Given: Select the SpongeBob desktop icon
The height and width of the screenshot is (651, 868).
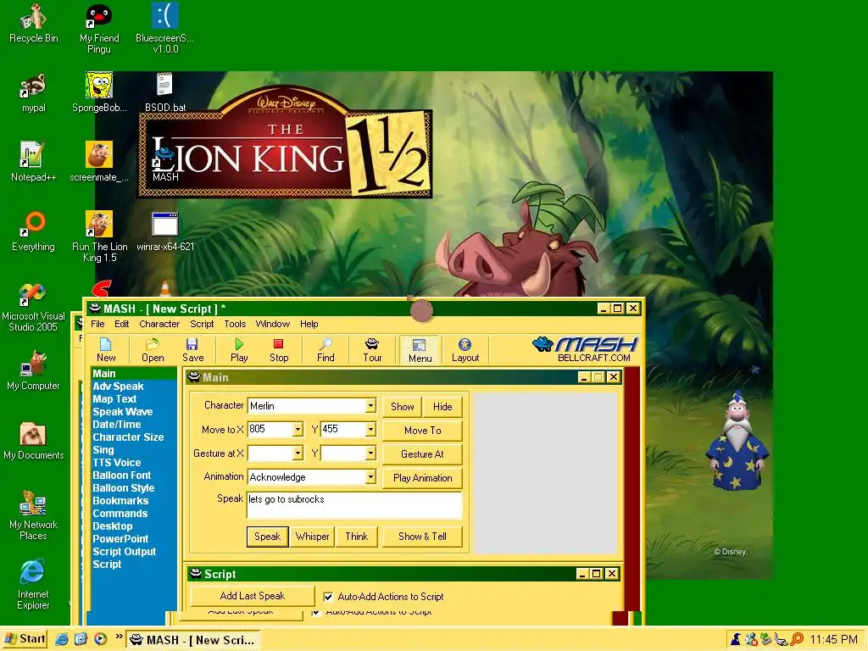Looking at the screenshot, I should [99, 93].
